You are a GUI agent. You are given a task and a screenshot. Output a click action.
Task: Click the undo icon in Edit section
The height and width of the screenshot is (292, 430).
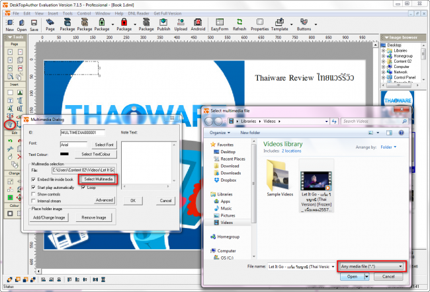click(x=10, y=141)
